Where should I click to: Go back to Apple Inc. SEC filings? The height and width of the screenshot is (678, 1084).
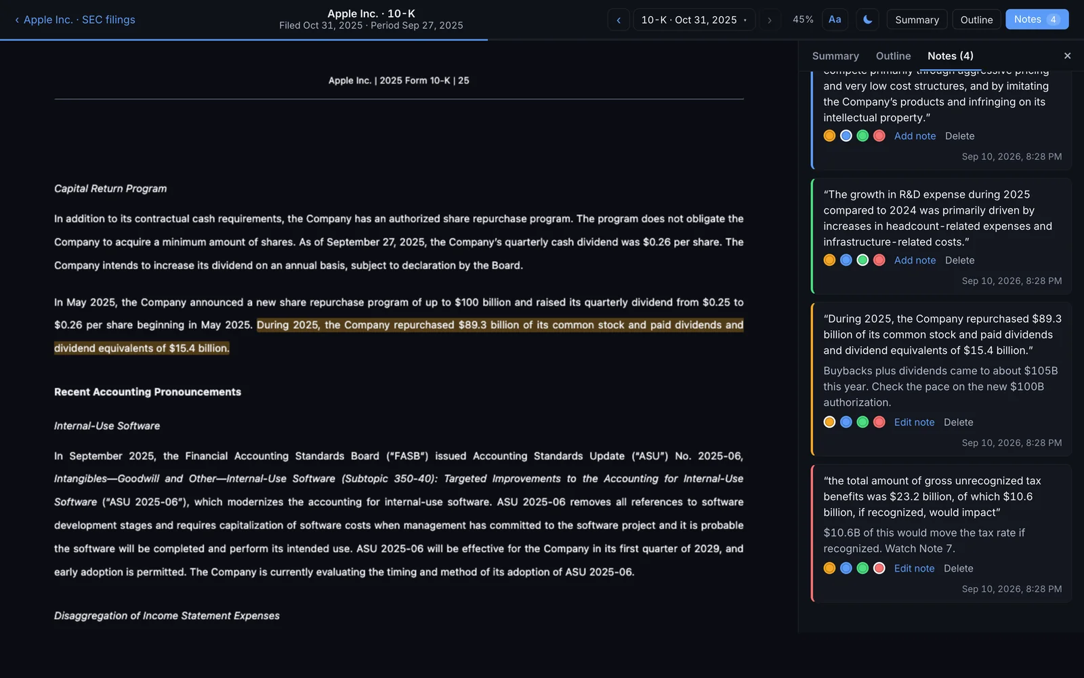(75, 20)
